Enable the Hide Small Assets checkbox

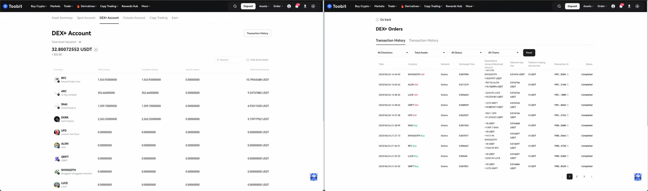pyautogui.click(x=248, y=60)
